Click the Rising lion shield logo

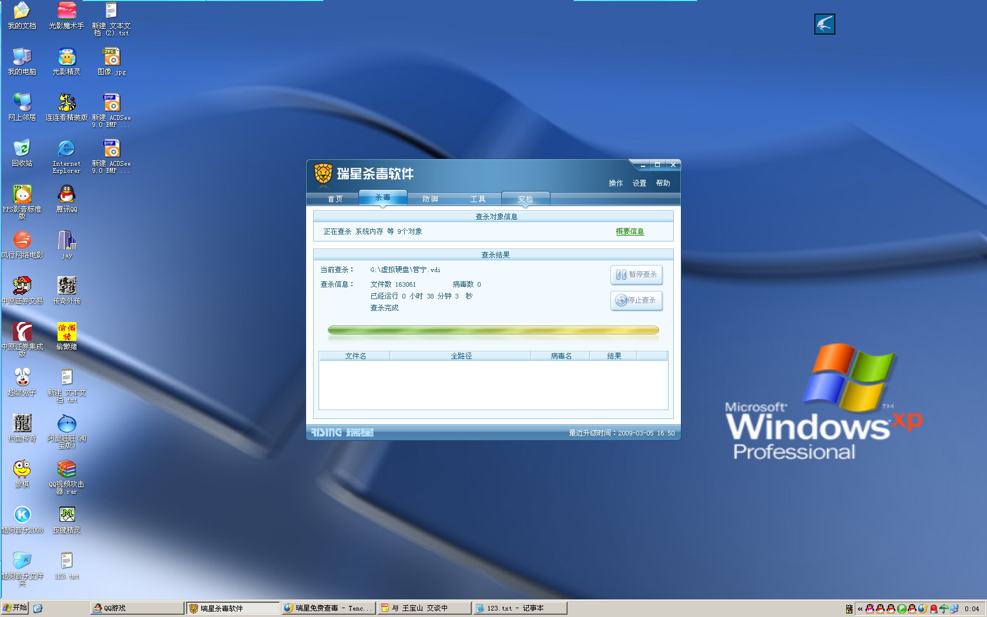(323, 173)
